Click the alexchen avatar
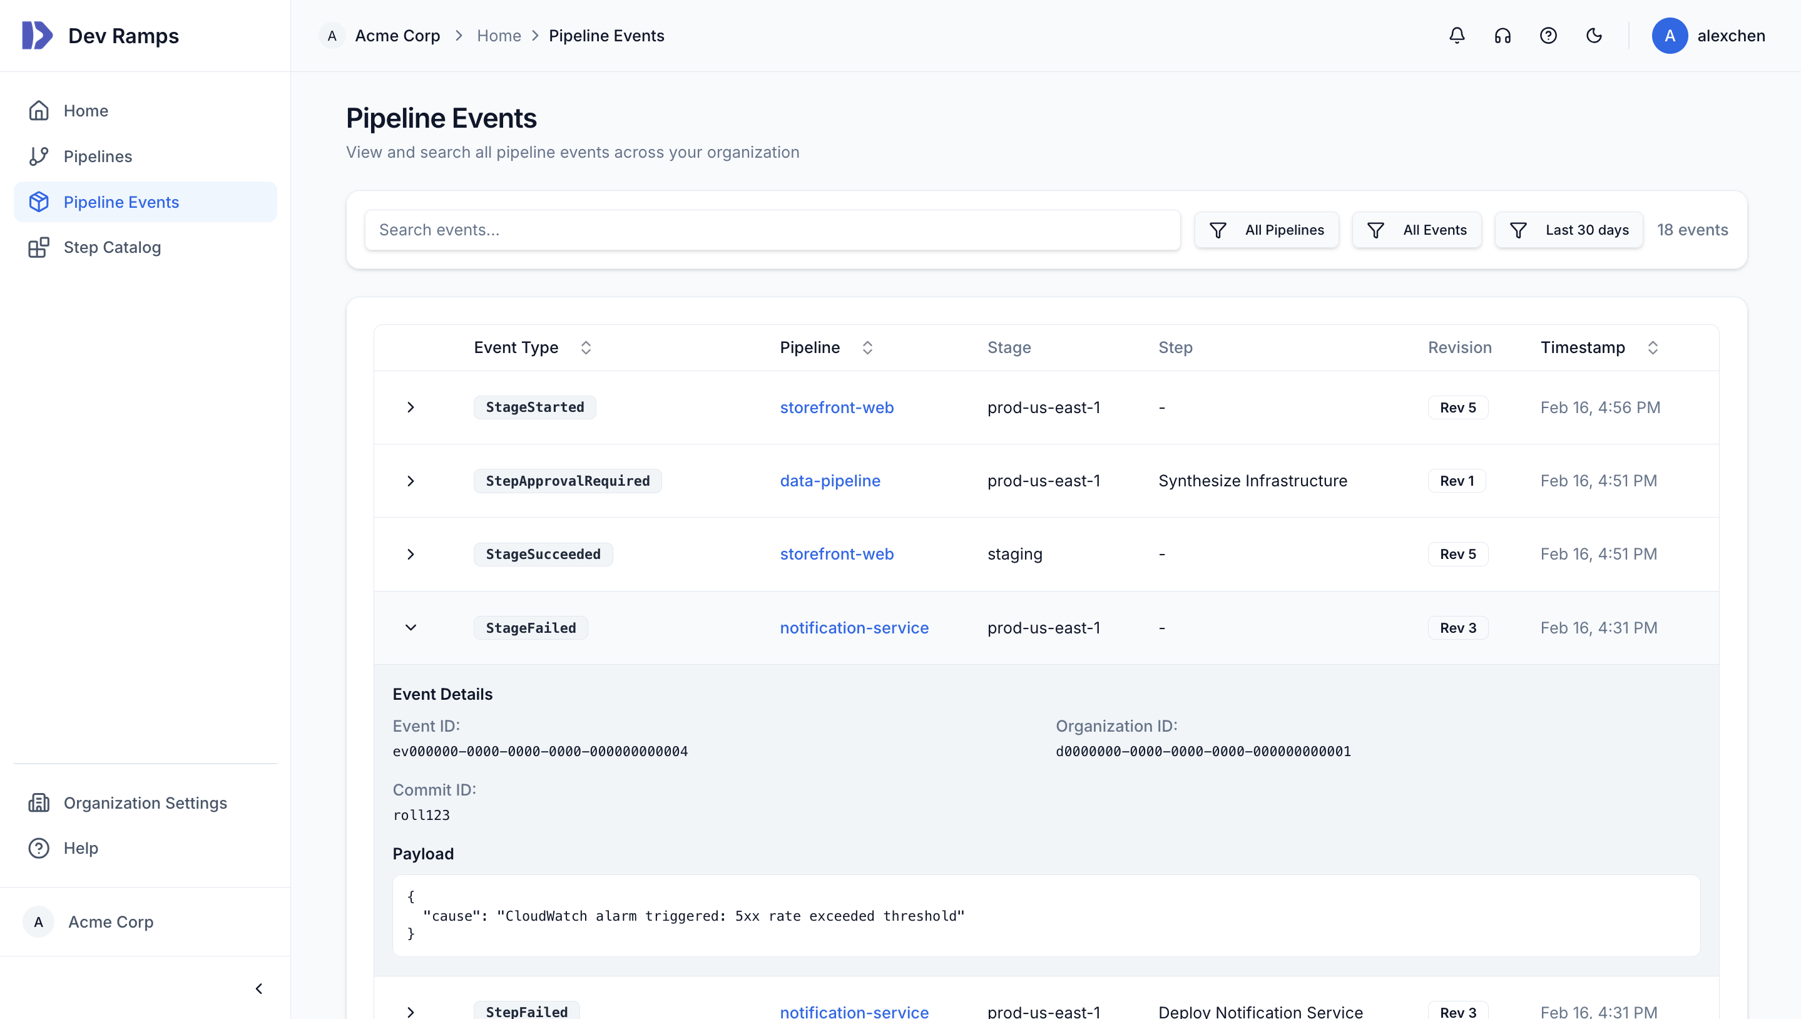 click(x=1670, y=36)
